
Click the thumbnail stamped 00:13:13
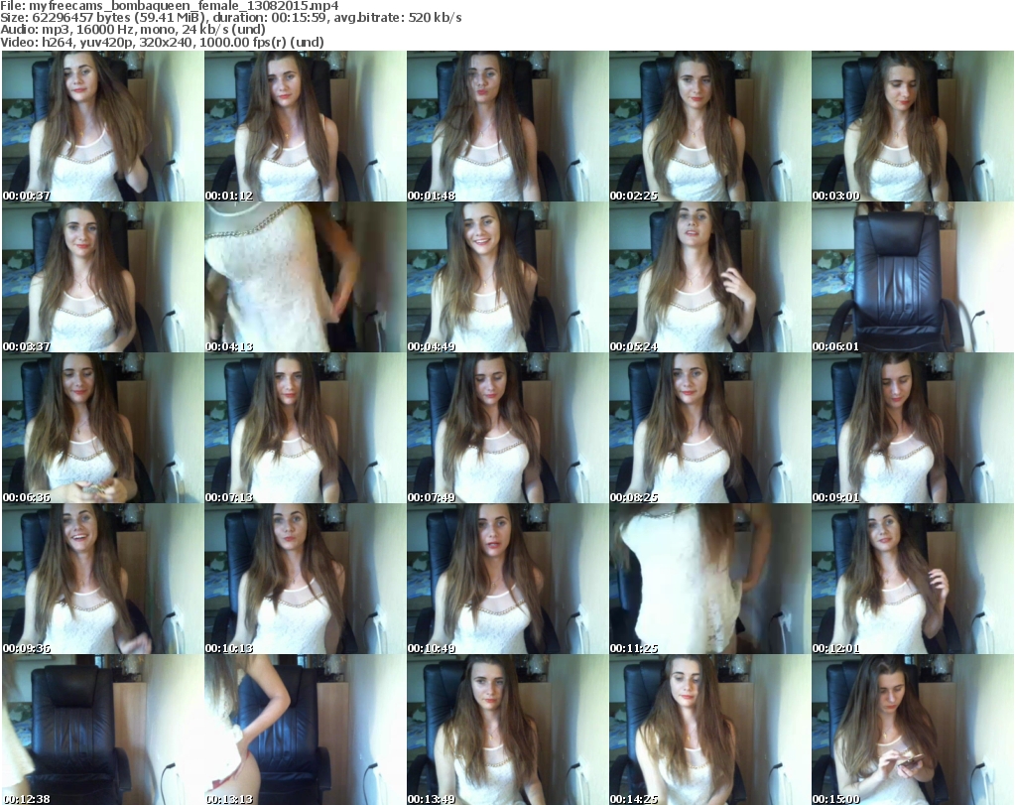306,730
